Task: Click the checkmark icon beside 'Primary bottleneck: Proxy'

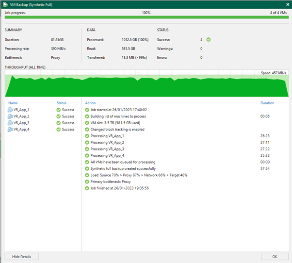Action: coord(87,181)
